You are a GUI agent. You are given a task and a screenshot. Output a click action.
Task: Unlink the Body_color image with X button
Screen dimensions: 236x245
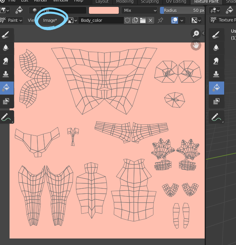(x=150, y=20)
